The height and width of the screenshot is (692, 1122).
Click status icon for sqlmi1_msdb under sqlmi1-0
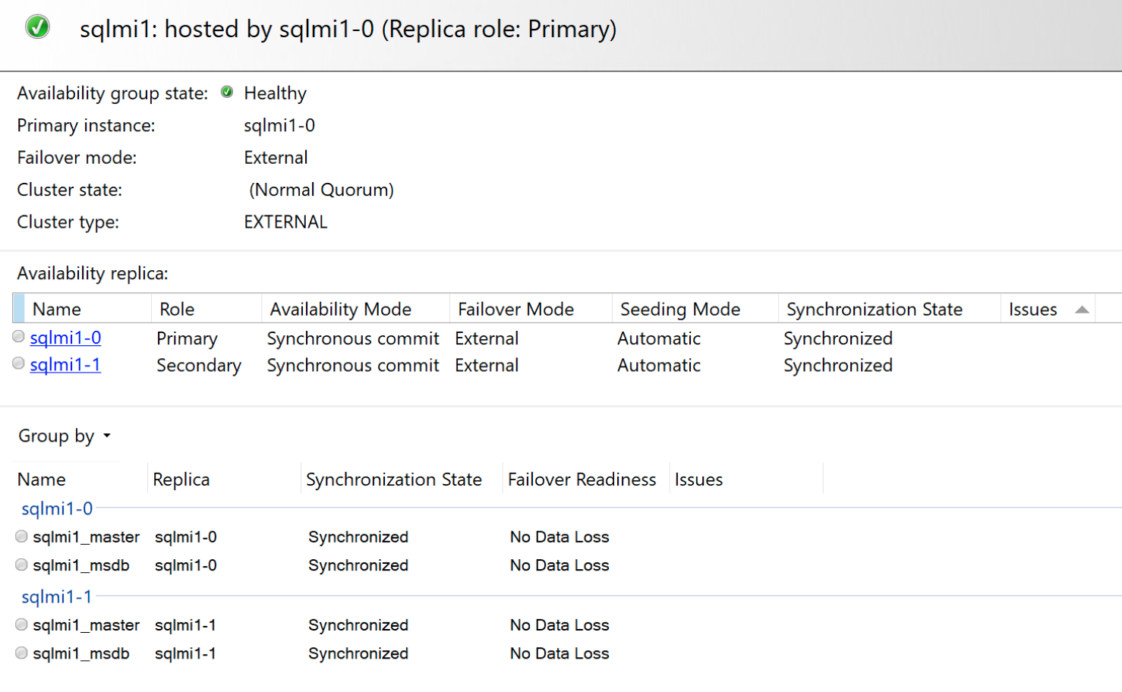(21, 565)
